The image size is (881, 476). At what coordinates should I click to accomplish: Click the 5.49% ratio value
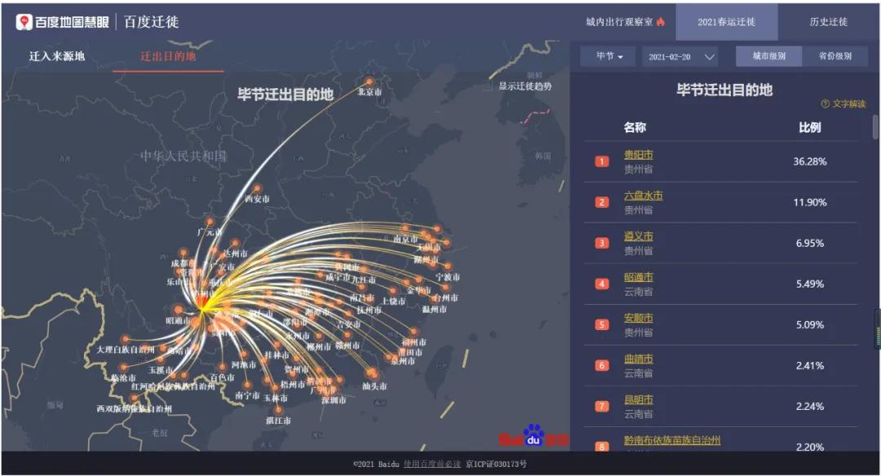coord(810,284)
